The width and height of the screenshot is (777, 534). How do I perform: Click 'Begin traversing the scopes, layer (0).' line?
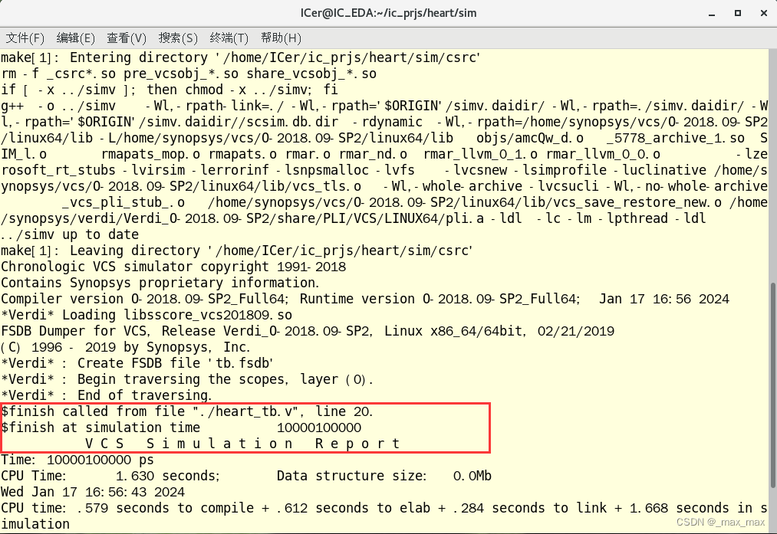click(187, 379)
